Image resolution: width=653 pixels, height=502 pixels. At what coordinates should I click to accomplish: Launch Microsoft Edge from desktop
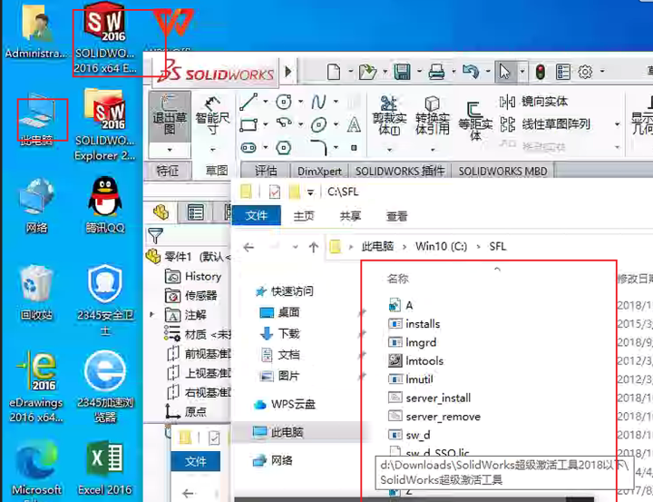36,469
